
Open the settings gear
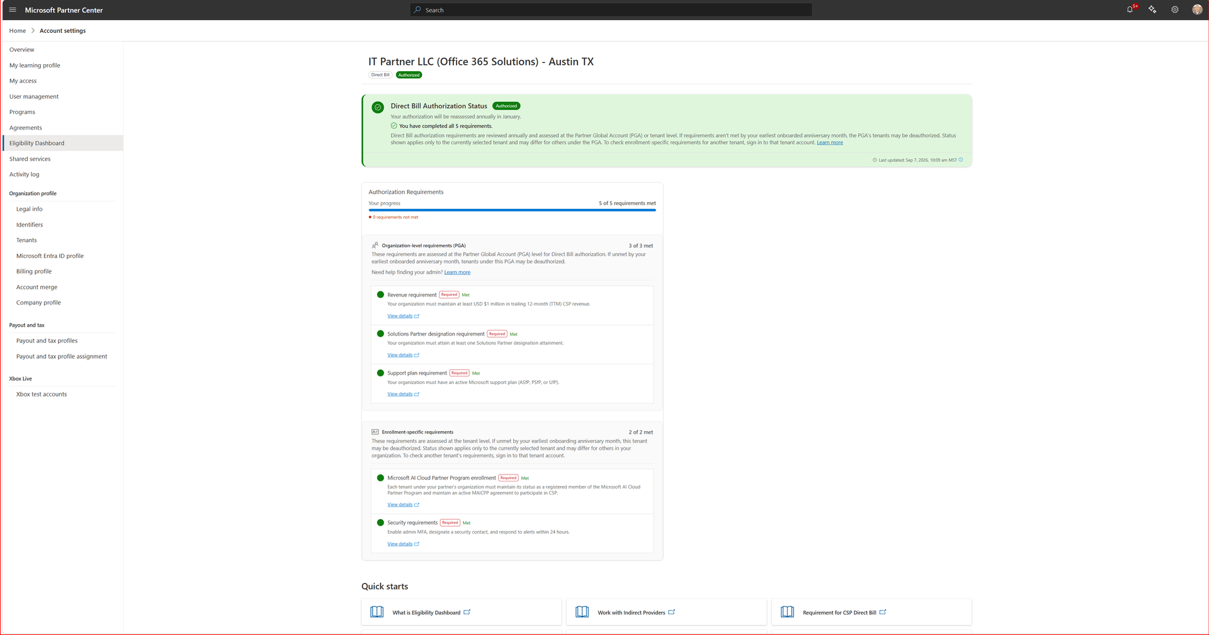pos(1175,9)
